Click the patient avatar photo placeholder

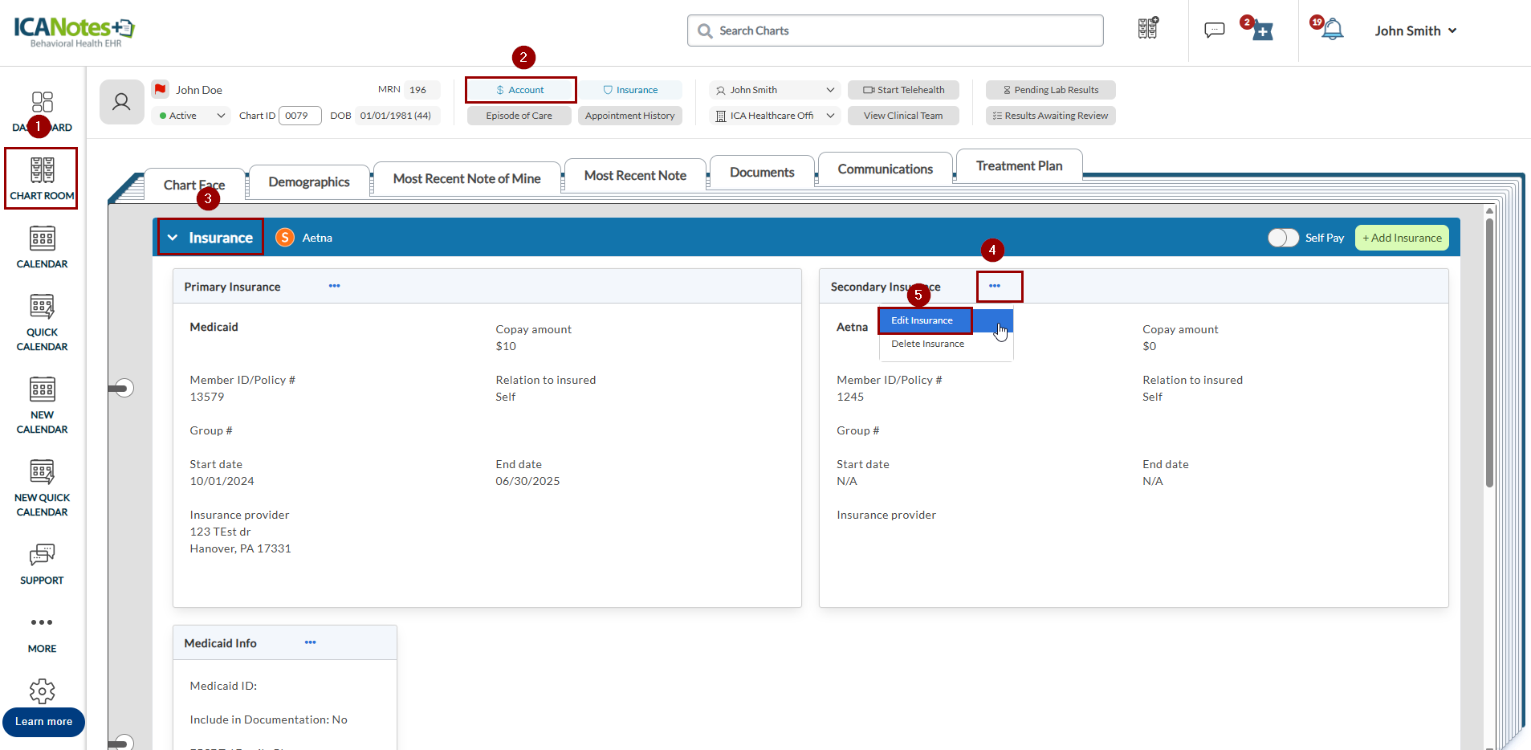pos(121,102)
